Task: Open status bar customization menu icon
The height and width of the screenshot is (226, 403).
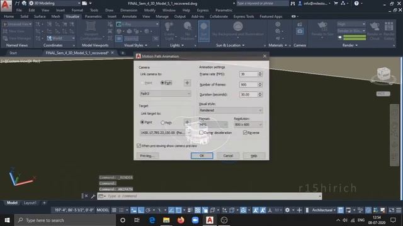Action: pos(399,210)
